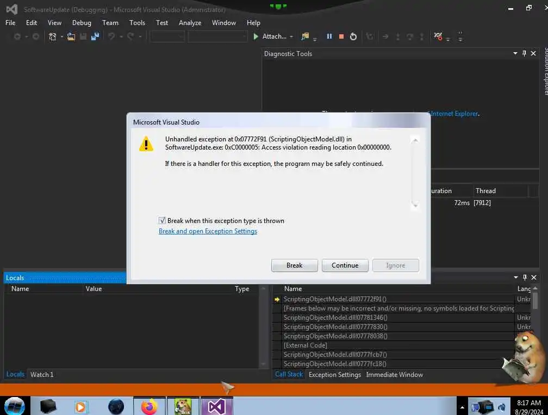Open the View menu
This screenshot has width=548, height=415.
click(54, 23)
